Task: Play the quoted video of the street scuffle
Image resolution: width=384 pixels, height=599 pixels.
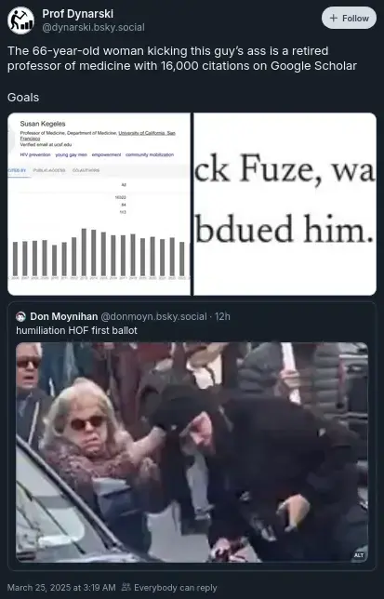Action: point(192,452)
